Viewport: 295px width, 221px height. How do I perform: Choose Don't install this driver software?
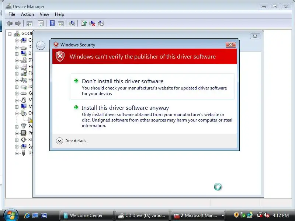point(152,87)
